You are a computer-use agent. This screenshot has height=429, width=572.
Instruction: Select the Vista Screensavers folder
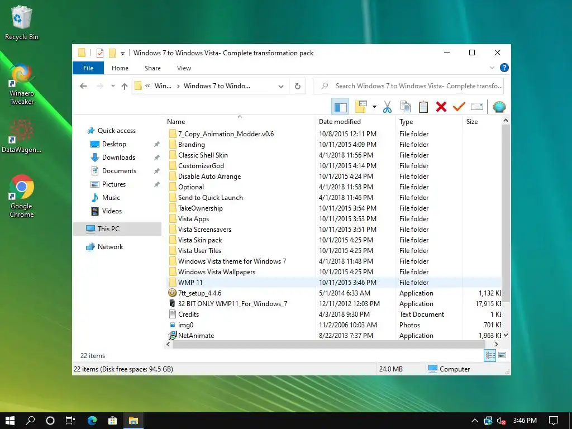[333, 230]
